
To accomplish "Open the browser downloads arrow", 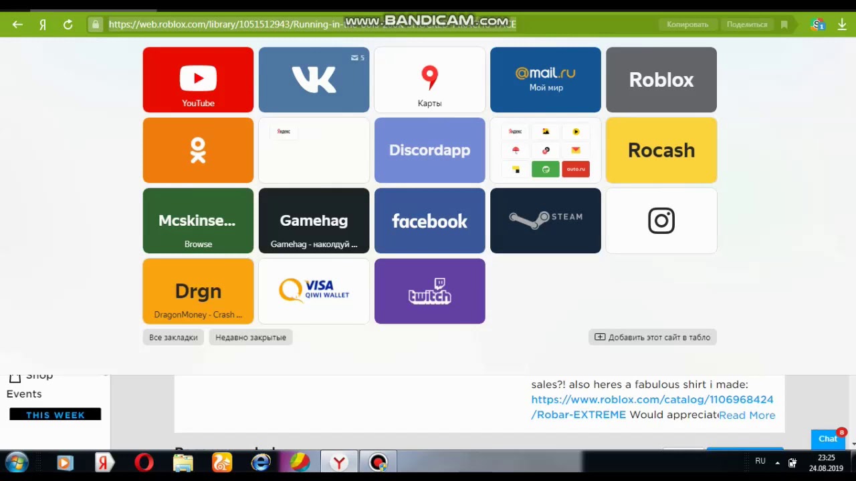I will coord(841,25).
